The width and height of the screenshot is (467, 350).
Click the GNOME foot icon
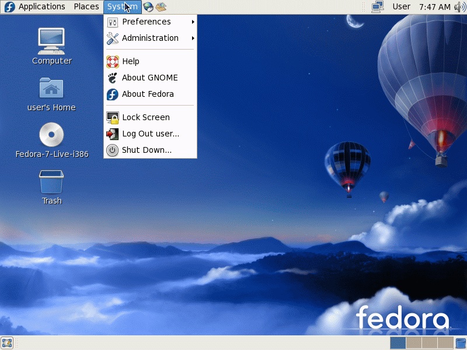coord(113,78)
